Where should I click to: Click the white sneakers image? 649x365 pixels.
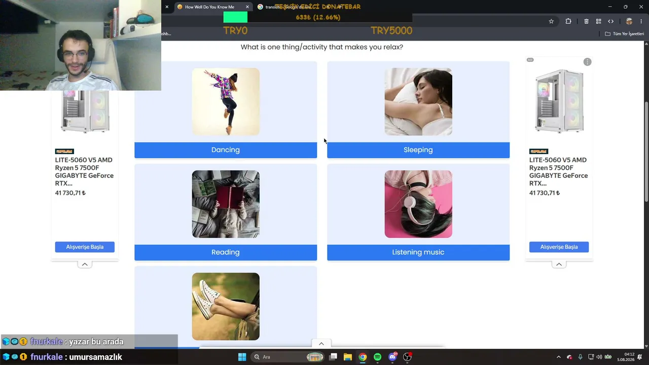[226, 307]
